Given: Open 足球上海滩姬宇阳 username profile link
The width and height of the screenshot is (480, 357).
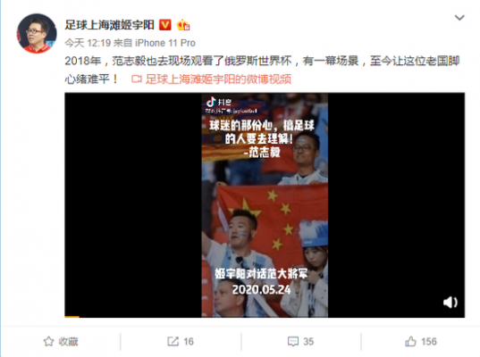Looking at the screenshot, I should tap(109, 24).
